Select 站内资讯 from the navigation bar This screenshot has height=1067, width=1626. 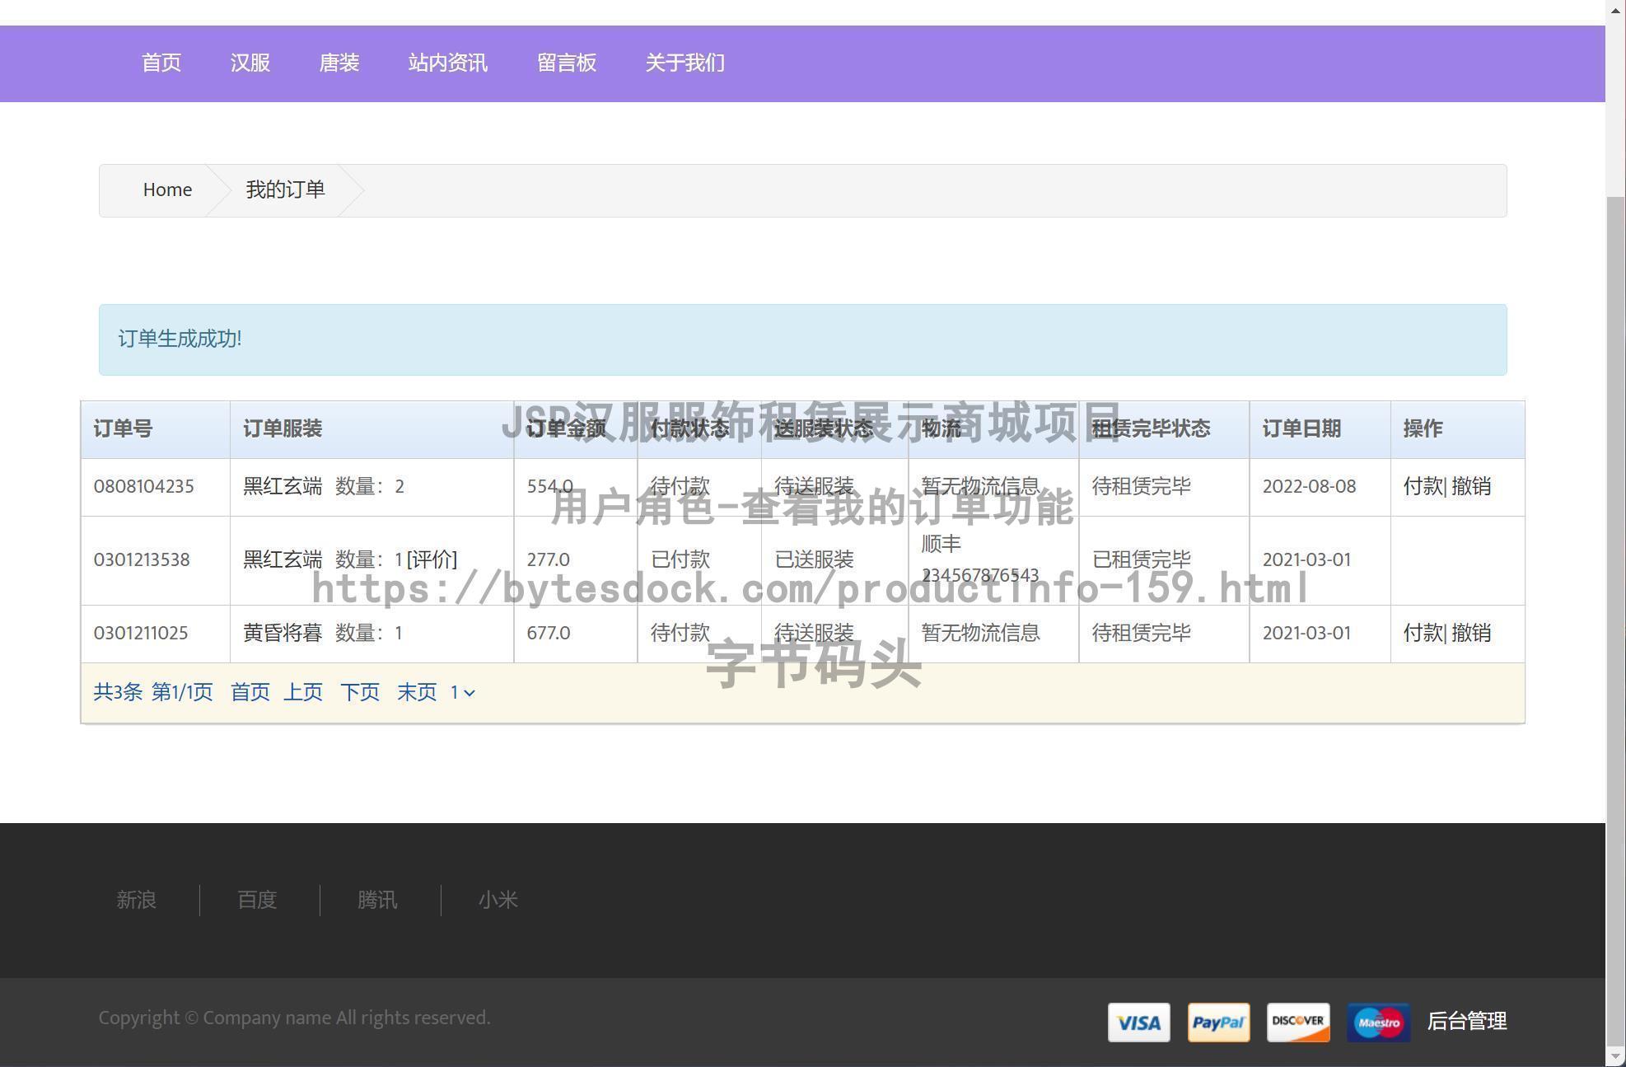(x=448, y=63)
